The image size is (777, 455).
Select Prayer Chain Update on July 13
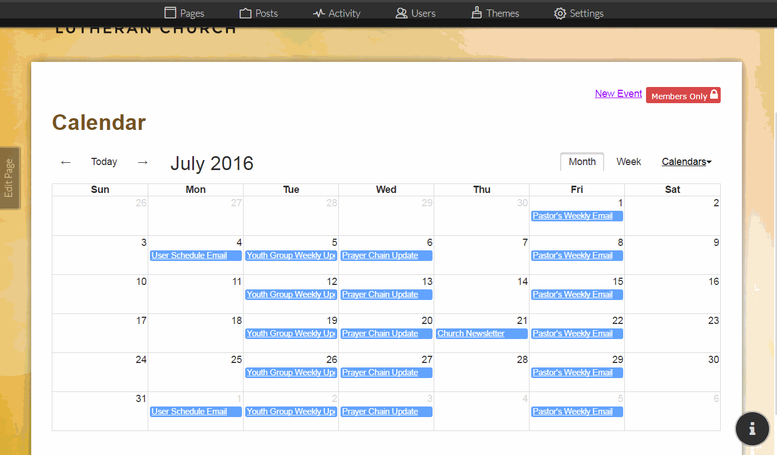380,294
